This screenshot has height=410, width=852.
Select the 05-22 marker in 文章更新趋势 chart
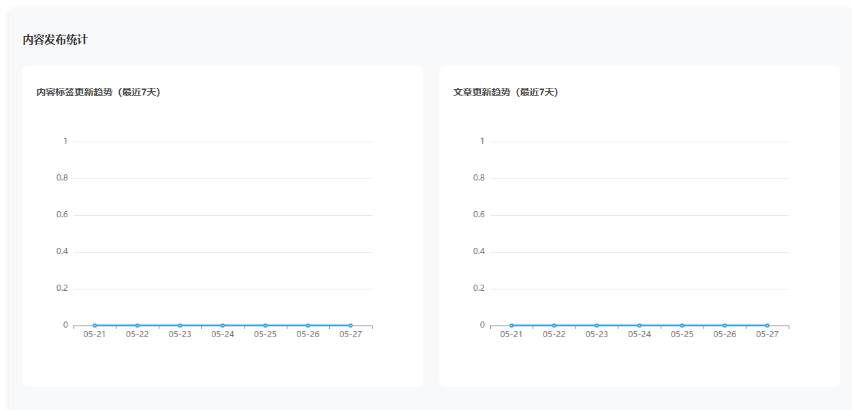coord(554,326)
